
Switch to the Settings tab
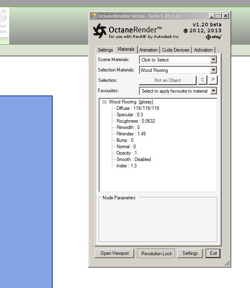[105, 50]
